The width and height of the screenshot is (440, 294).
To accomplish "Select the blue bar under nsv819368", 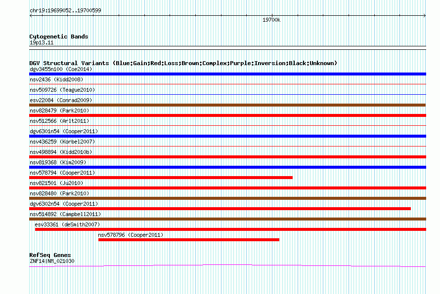I will (x=227, y=167).
